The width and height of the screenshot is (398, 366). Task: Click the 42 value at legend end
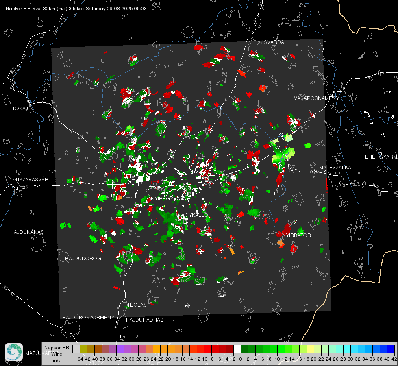[x=394, y=359]
